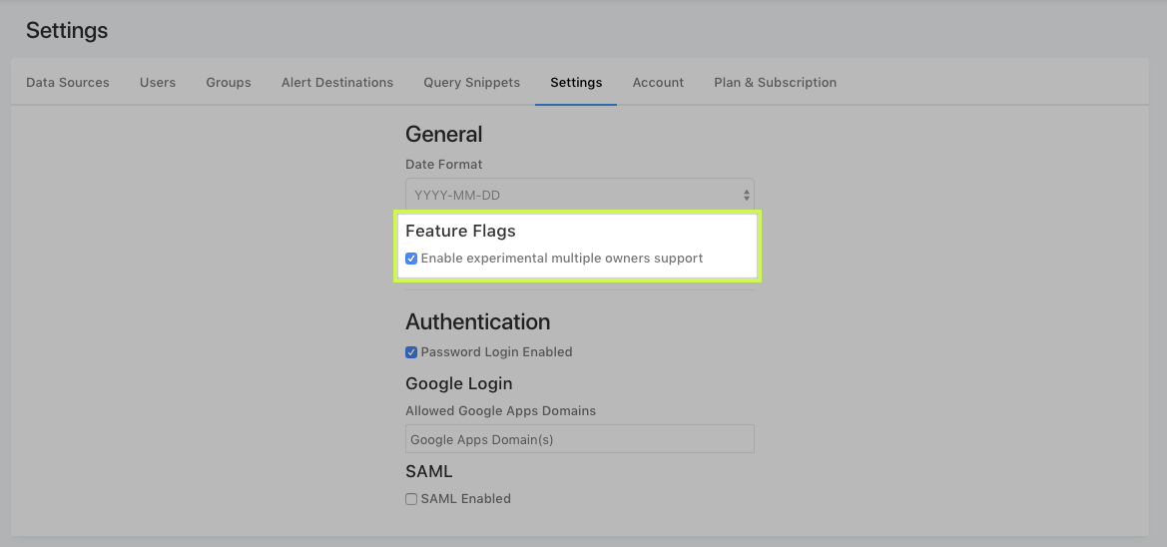Screen dimensions: 1167x547
Task: Open the Plan & Subscription tab
Action: pos(775,83)
